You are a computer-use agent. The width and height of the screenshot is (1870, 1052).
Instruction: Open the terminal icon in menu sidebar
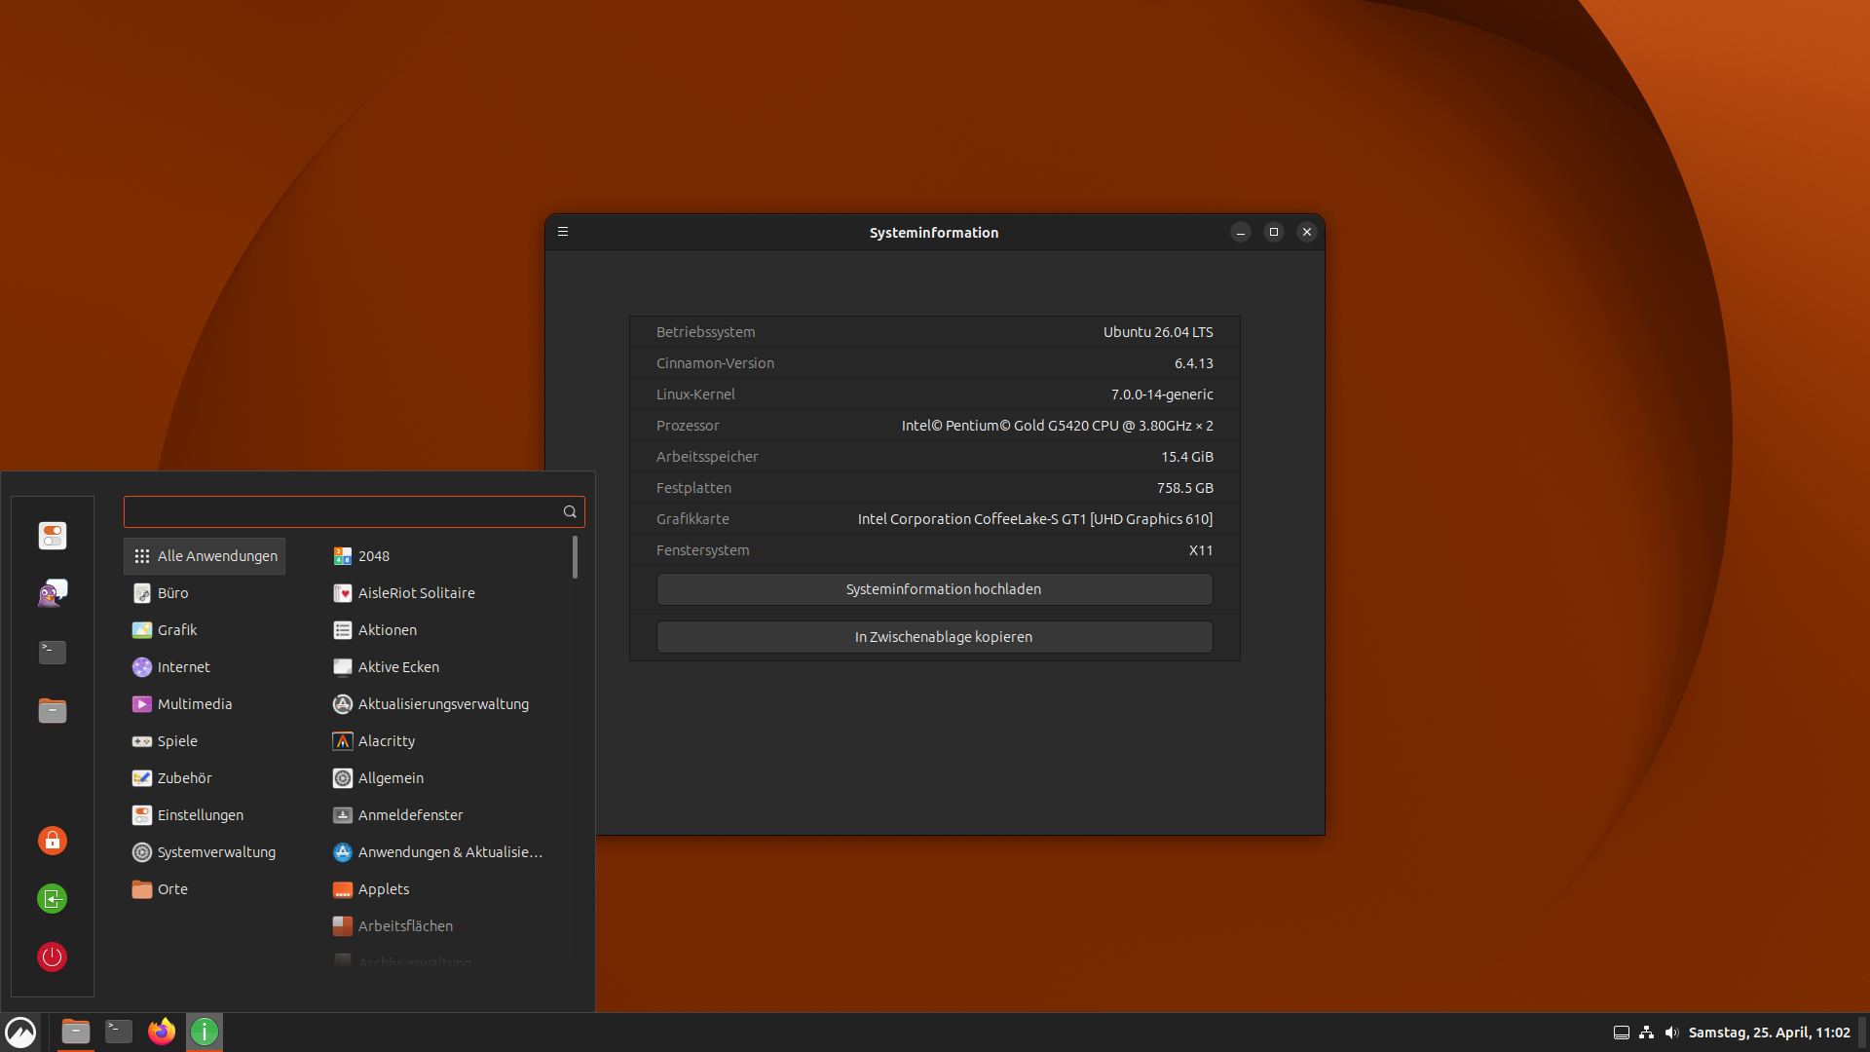pos(53,652)
